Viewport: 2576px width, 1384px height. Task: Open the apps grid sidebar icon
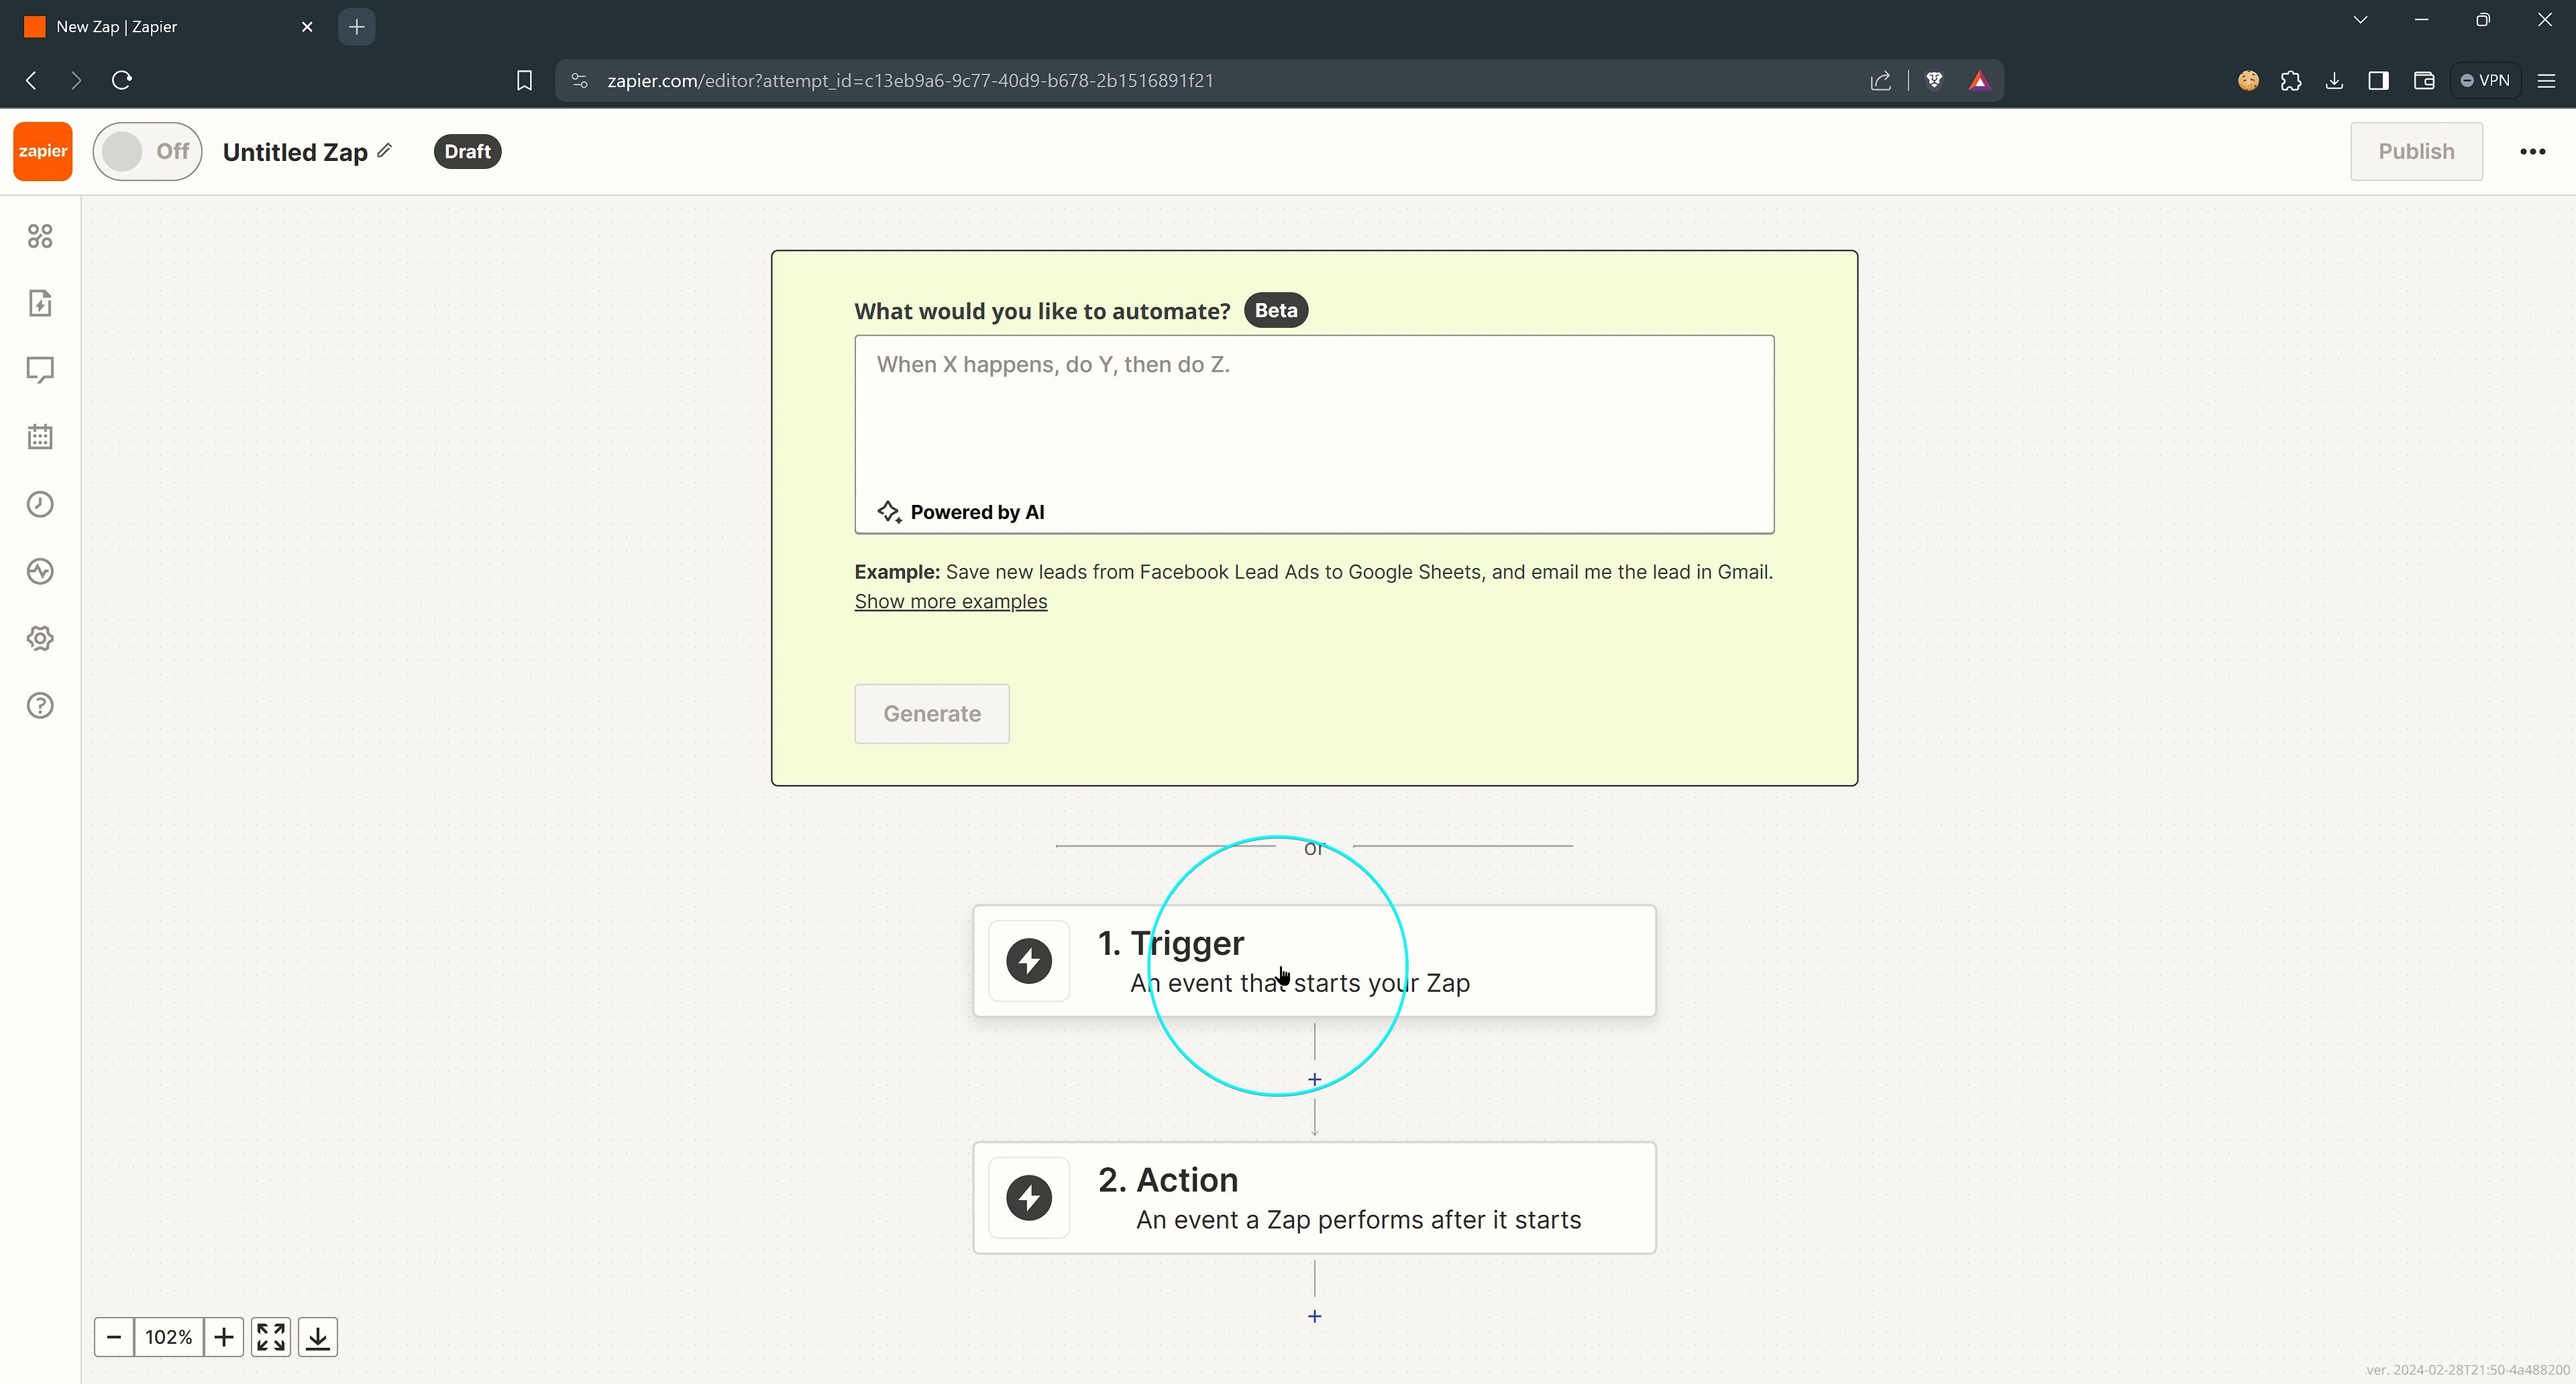click(x=40, y=236)
